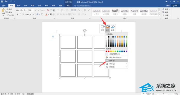This screenshot has height=95, width=180.
Task: Open the Gradient fill submenu
Action: (116, 64)
